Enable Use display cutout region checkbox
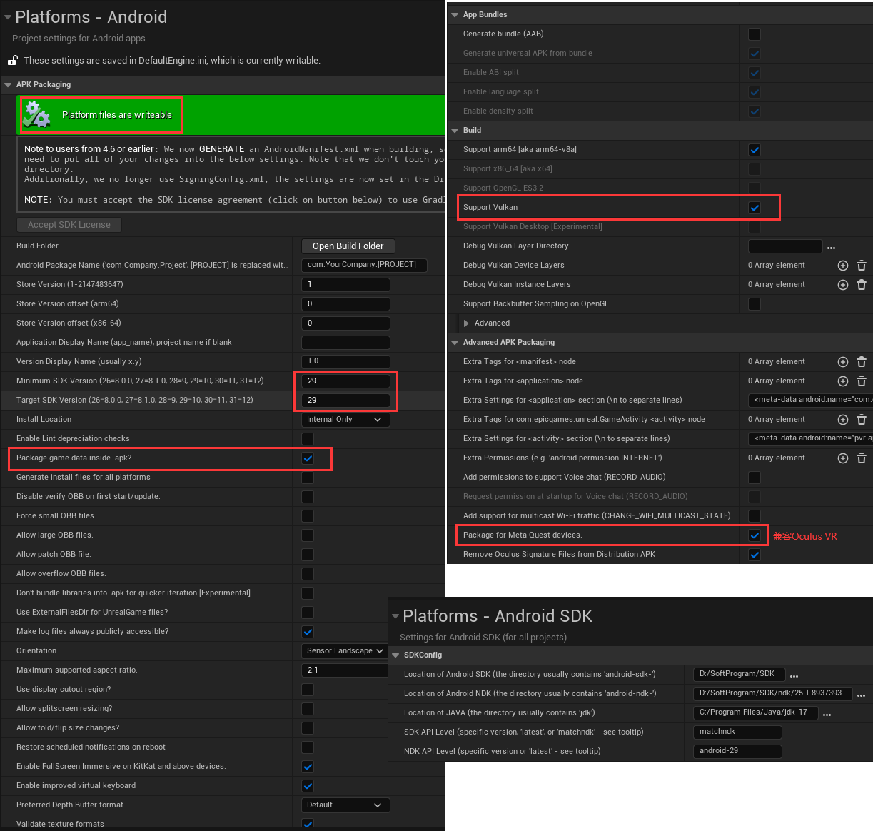Screen dimensions: 873x831 pos(308,690)
